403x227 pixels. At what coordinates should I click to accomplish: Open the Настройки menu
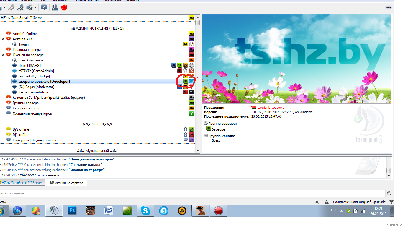click(x=112, y=1)
